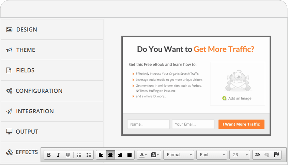Open the font size 26 dropdown

pyautogui.click(x=240, y=155)
